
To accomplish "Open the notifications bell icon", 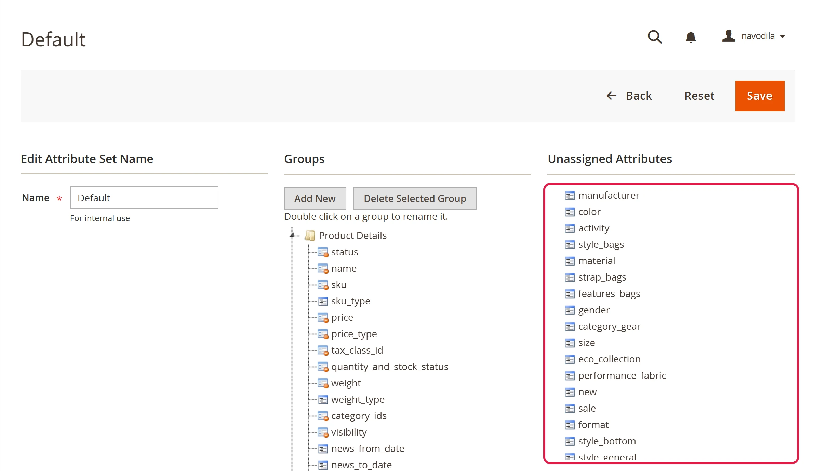I will click(x=691, y=37).
